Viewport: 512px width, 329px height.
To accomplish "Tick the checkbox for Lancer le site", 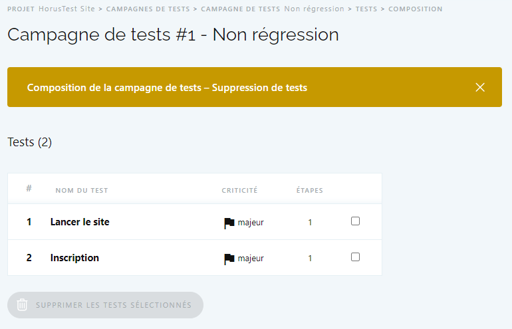I will point(355,221).
